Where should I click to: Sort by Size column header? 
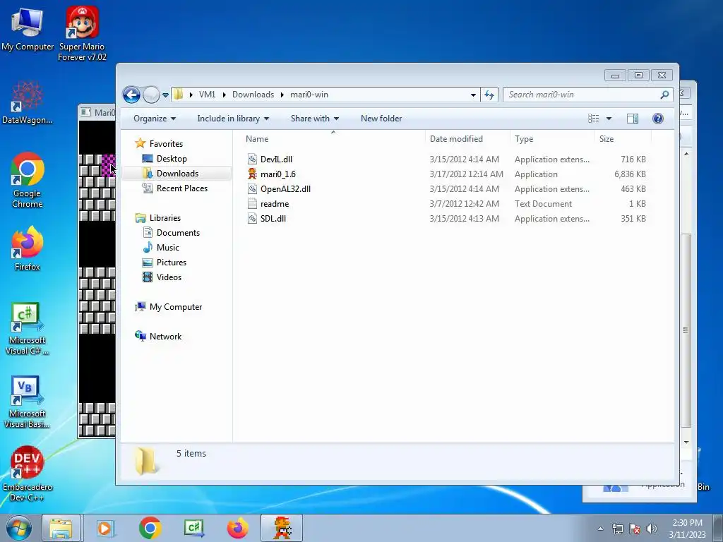(x=607, y=139)
